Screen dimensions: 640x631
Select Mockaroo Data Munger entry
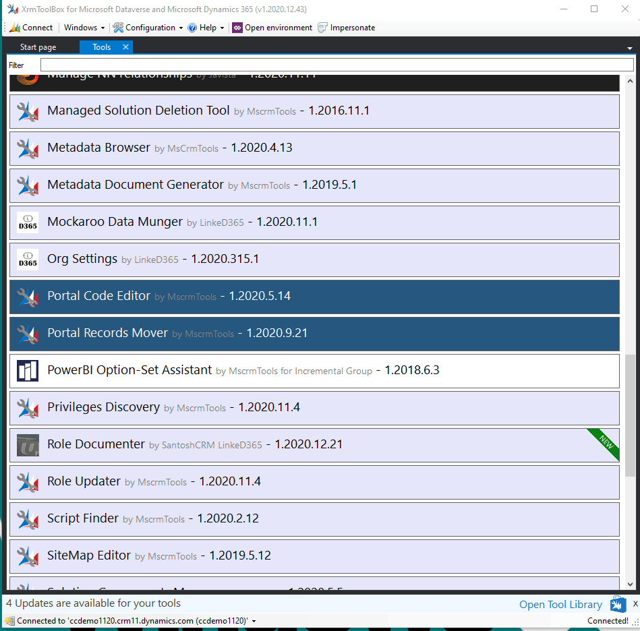point(314,222)
